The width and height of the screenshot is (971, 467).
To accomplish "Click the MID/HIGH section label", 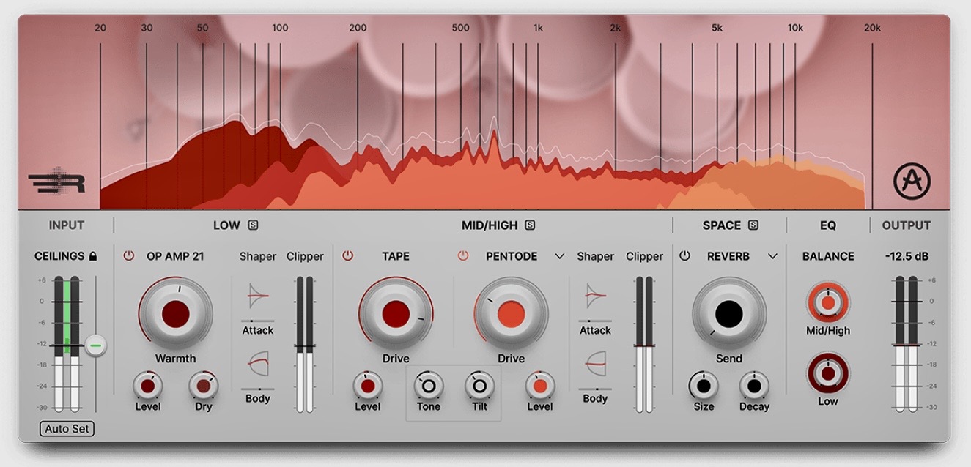I will coord(491,225).
